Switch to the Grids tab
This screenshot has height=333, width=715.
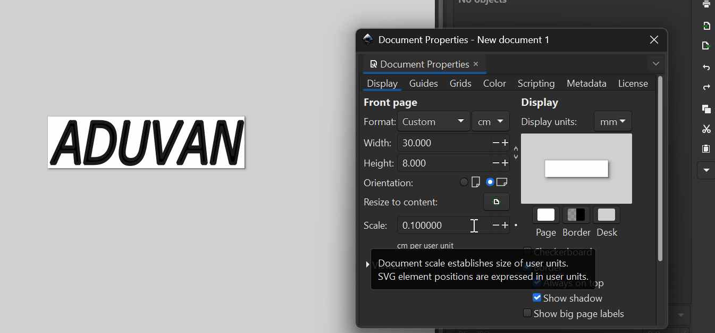(x=460, y=84)
